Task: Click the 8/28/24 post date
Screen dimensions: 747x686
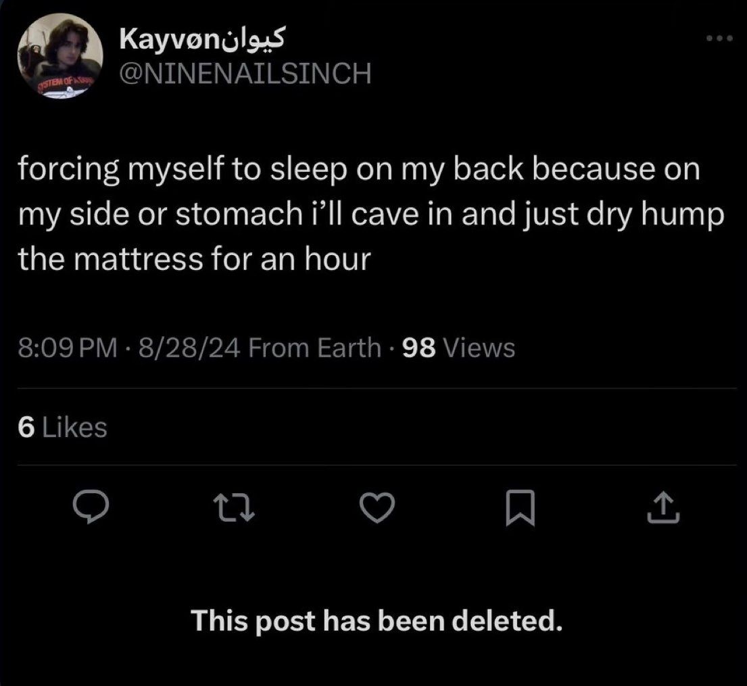Action: [189, 348]
